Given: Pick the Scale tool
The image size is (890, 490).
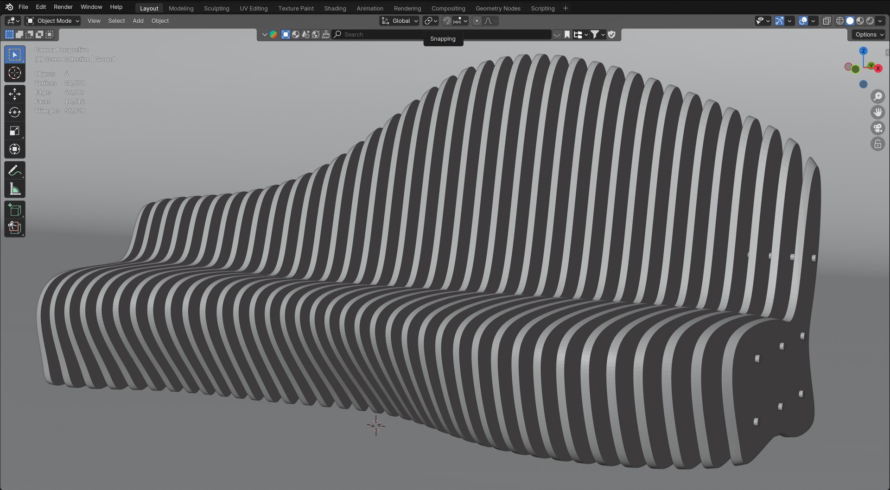Looking at the screenshot, I should pos(14,131).
